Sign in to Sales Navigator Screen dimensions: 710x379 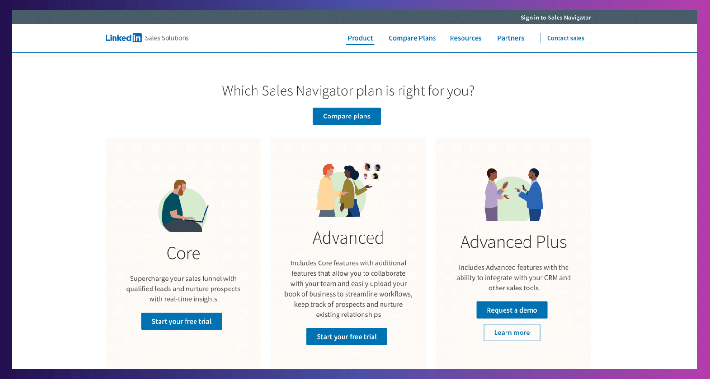pyautogui.click(x=556, y=18)
